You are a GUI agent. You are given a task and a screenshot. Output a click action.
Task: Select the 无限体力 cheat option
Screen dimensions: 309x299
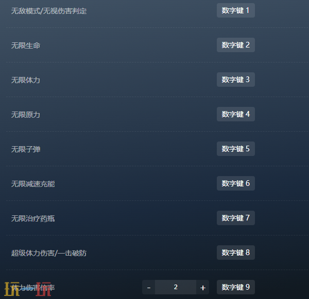tap(26, 80)
